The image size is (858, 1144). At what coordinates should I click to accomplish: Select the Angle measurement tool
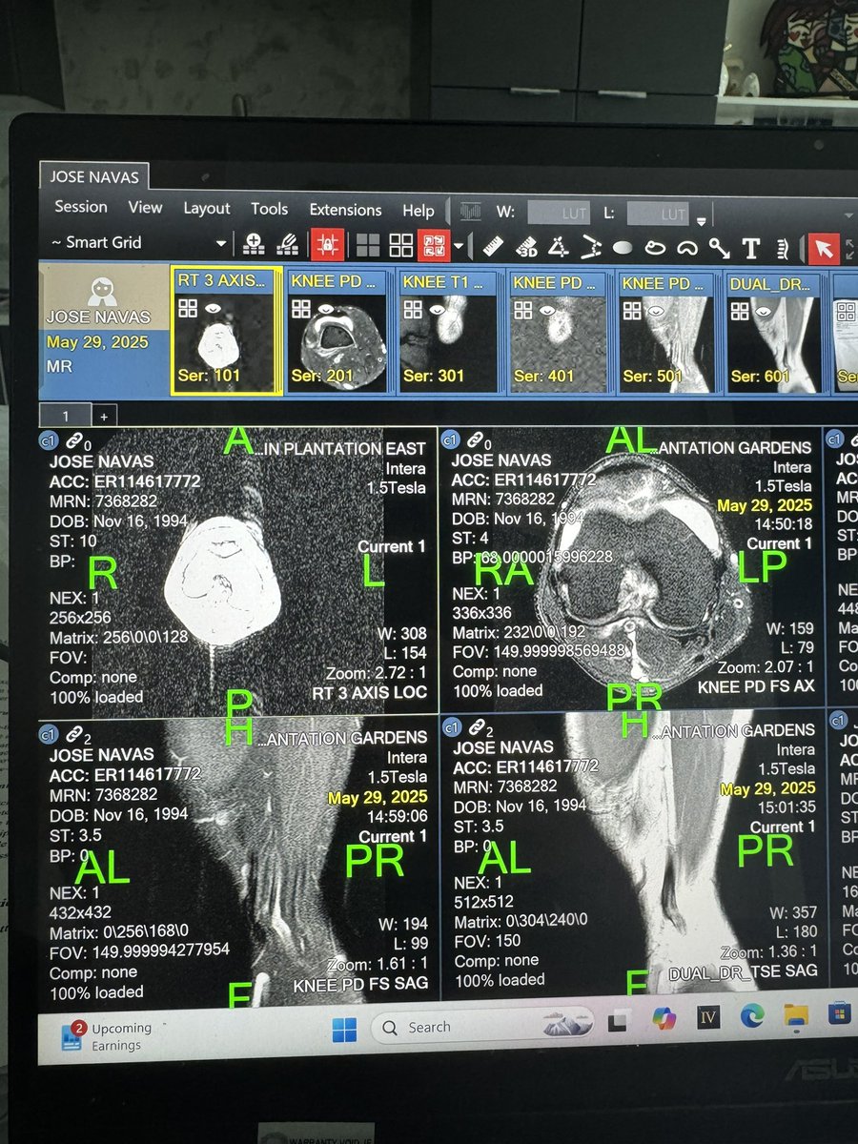pyautogui.click(x=559, y=247)
